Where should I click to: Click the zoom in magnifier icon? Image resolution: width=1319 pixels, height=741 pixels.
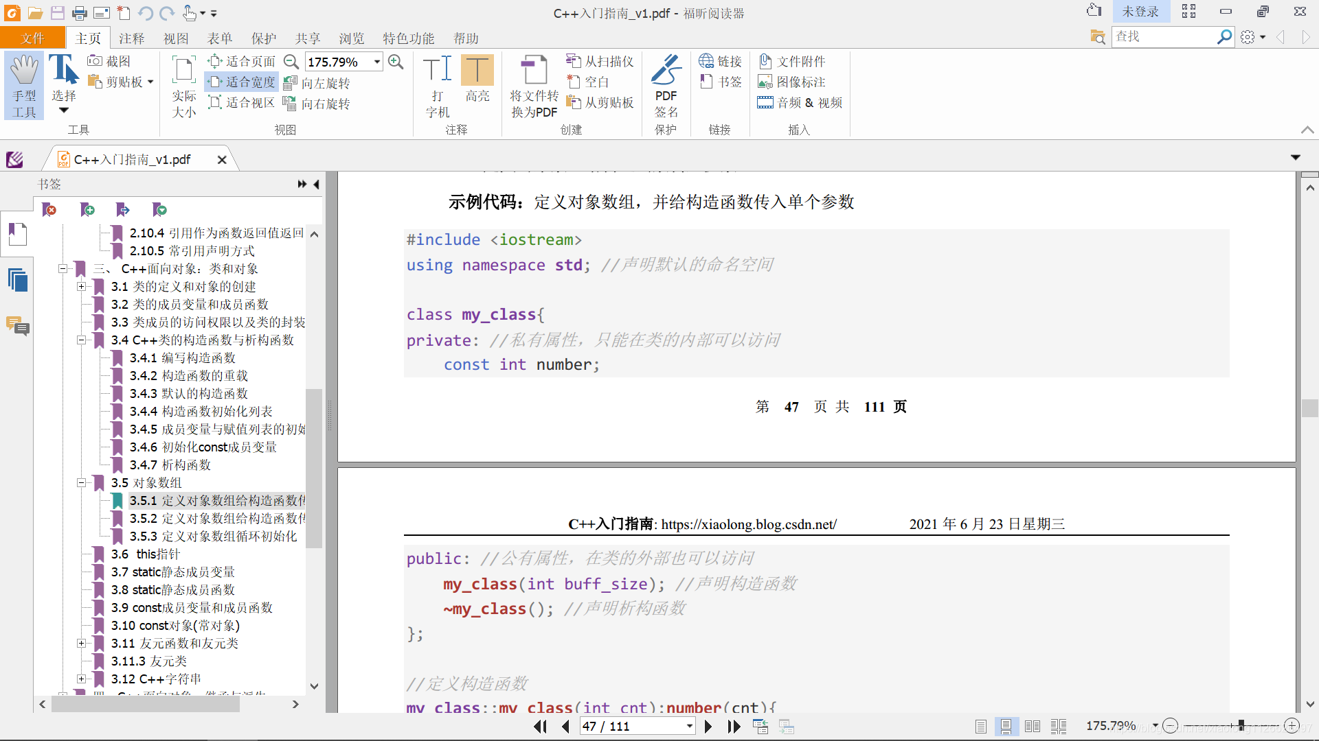[x=396, y=62]
